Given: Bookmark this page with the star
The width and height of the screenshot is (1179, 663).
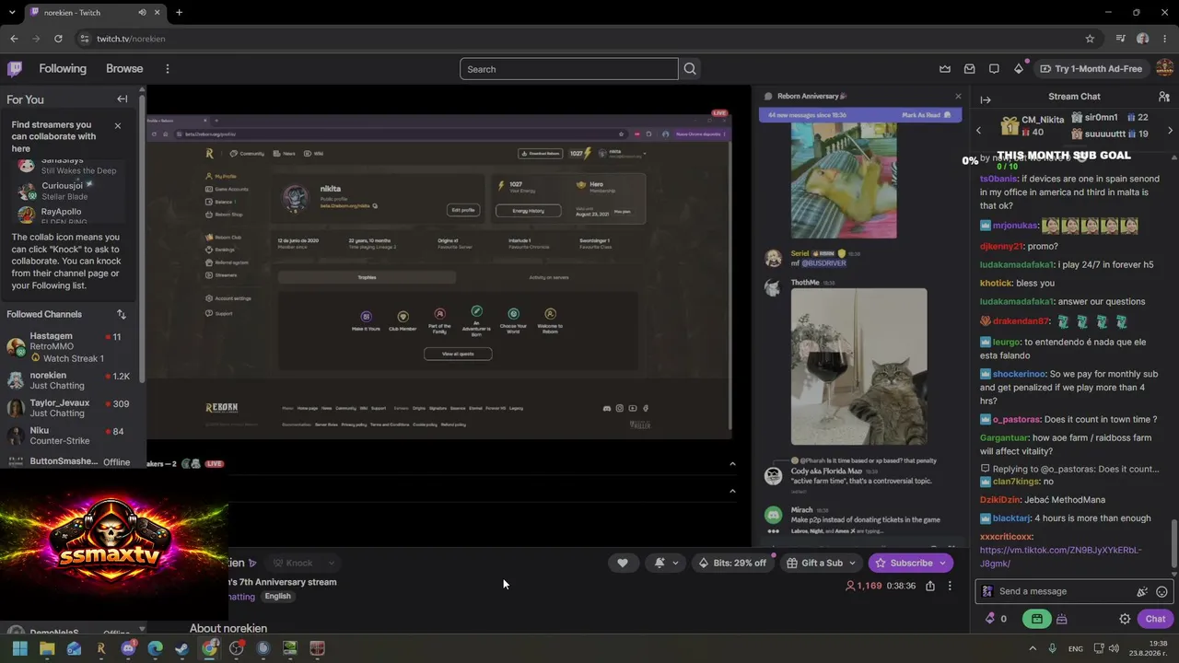Looking at the screenshot, I should [1090, 39].
